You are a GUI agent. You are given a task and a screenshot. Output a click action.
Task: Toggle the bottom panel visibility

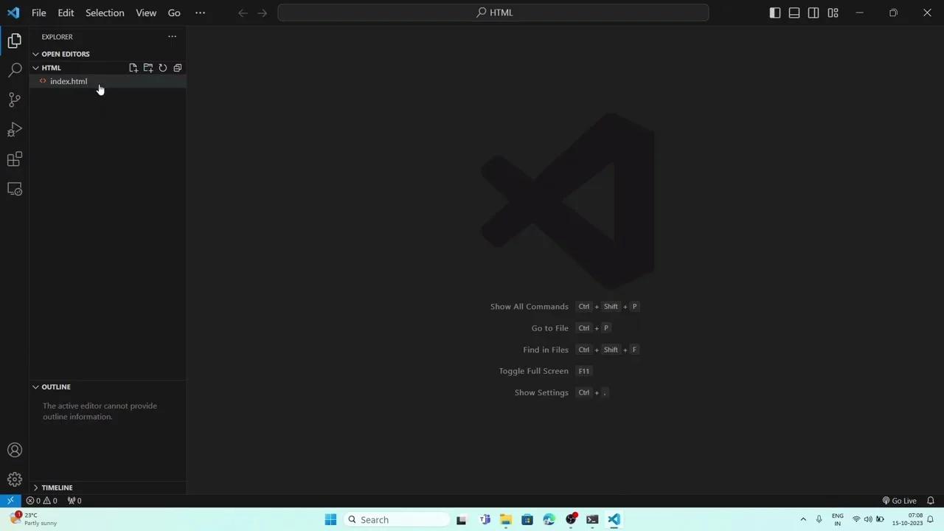(794, 13)
